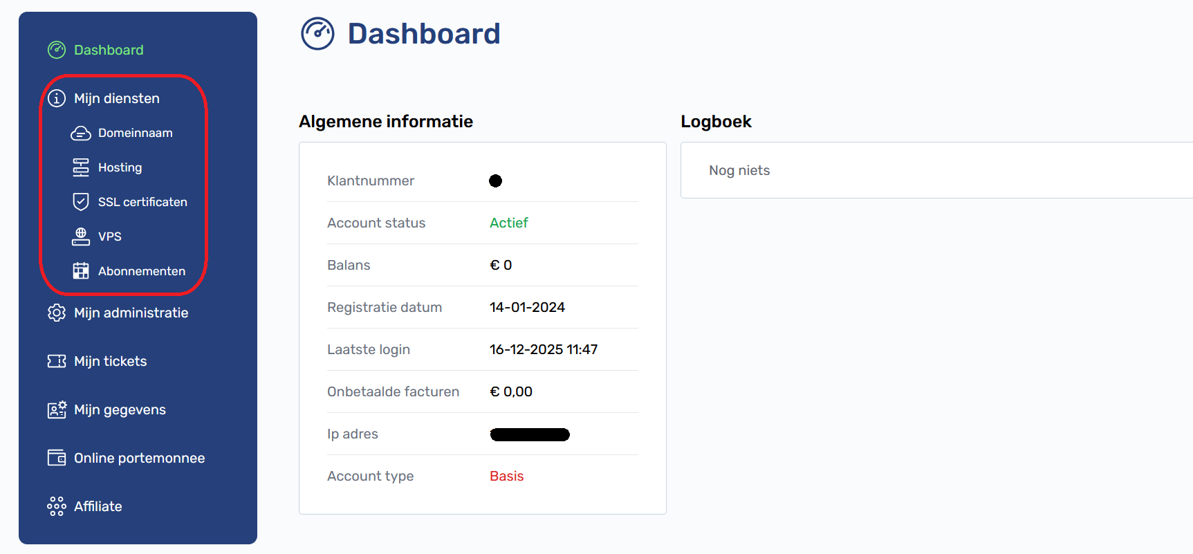This screenshot has height=554, width=1193.
Task: Click the red 'Basis' account type value
Action: (507, 476)
